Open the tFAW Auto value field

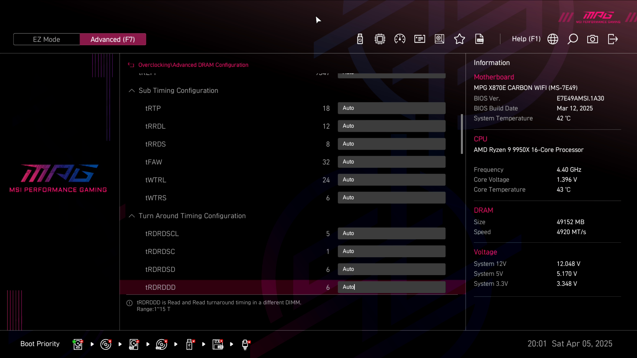[391, 162]
